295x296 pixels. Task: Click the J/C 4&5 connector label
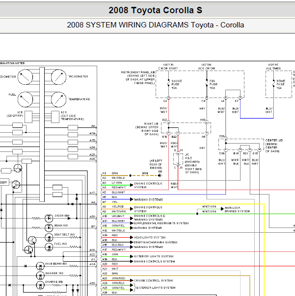193,164
